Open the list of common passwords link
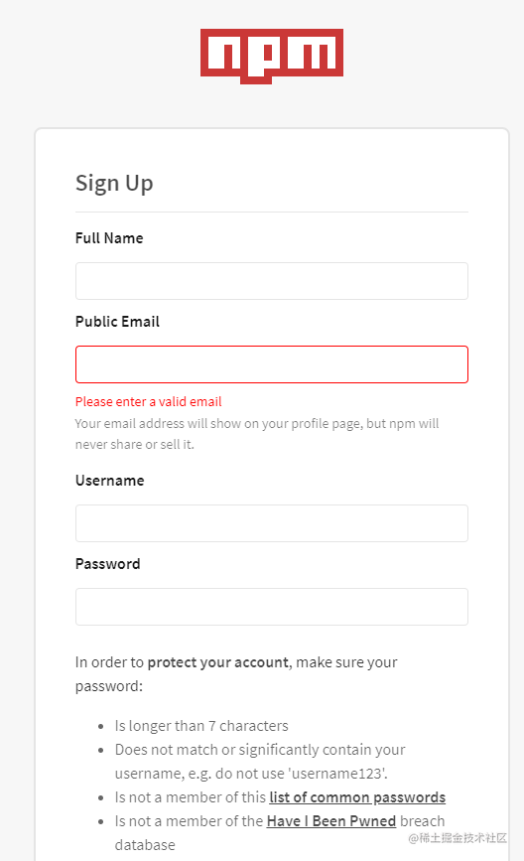Image resolution: width=524 pixels, height=861 pixels. pos(357,797)
